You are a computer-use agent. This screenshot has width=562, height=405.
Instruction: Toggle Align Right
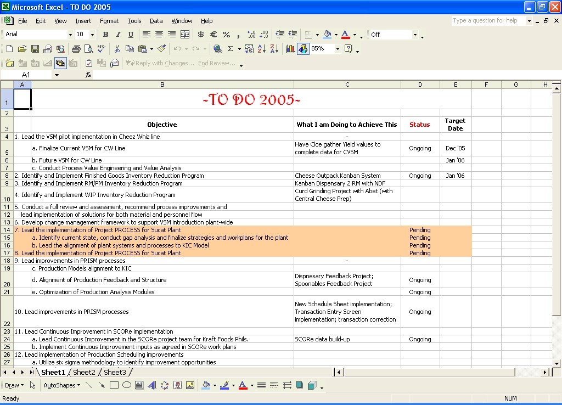pyautogui.click(x=172, y=35)
